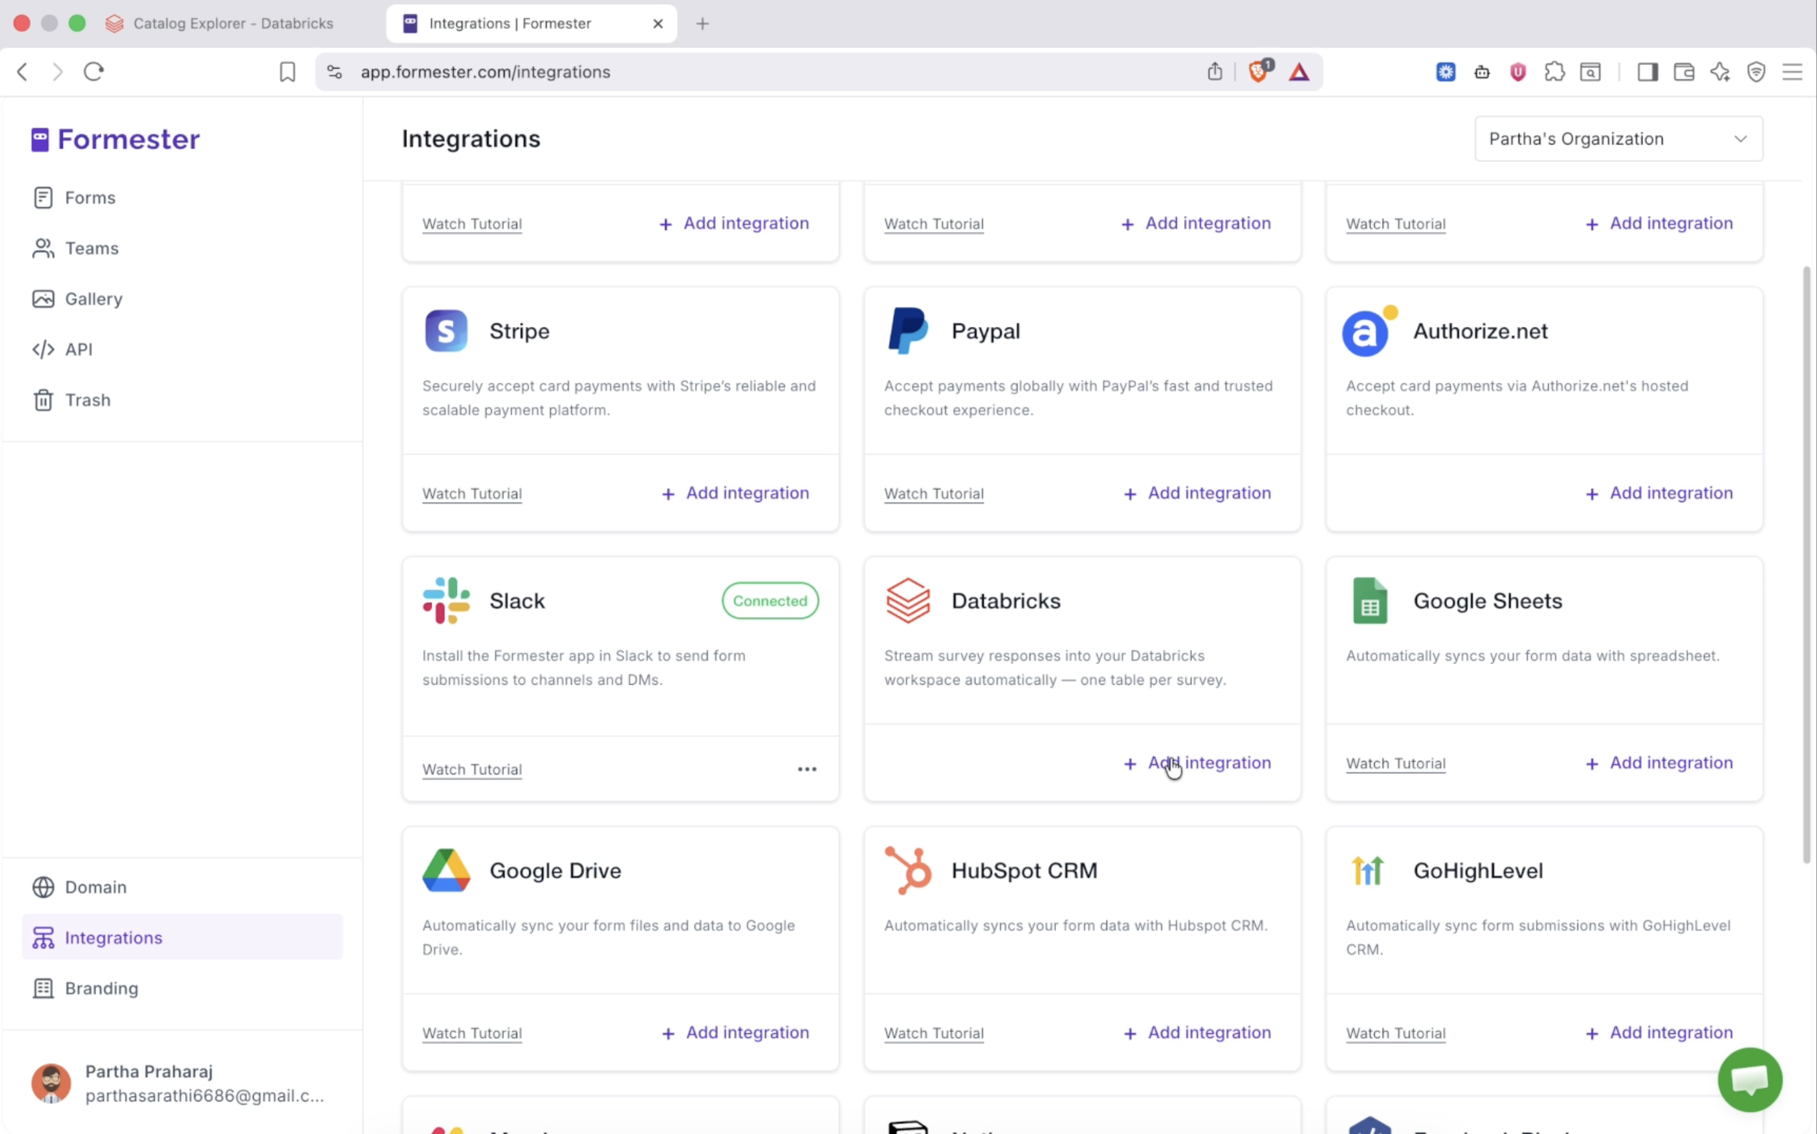Open Trash in the sidebar
The height and width of the screenshot is (1134, 1817).
coord(72,400)
